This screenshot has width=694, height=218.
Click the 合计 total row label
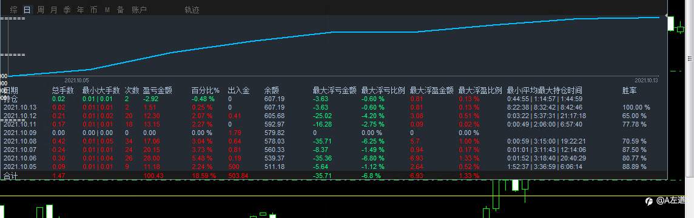11,176
